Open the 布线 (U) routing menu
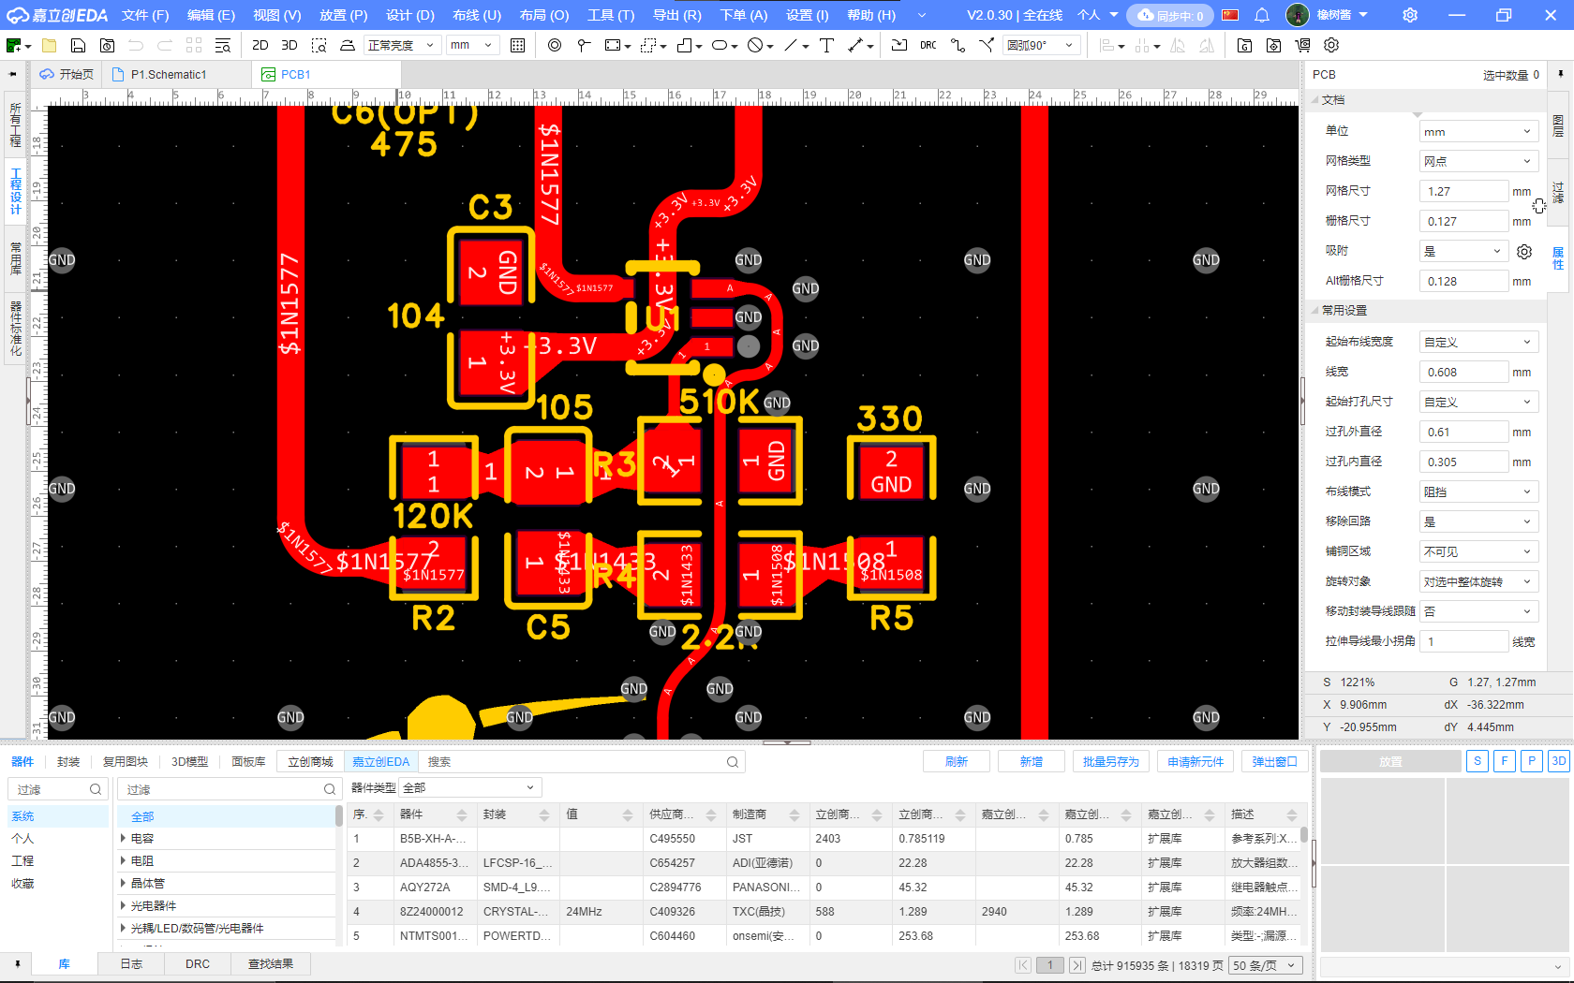This screenshot has height=983, width=1574. (x=476, y=15)
